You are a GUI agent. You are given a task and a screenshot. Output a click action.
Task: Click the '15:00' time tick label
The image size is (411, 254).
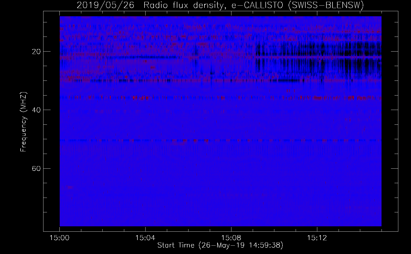(x=59, y=238)
